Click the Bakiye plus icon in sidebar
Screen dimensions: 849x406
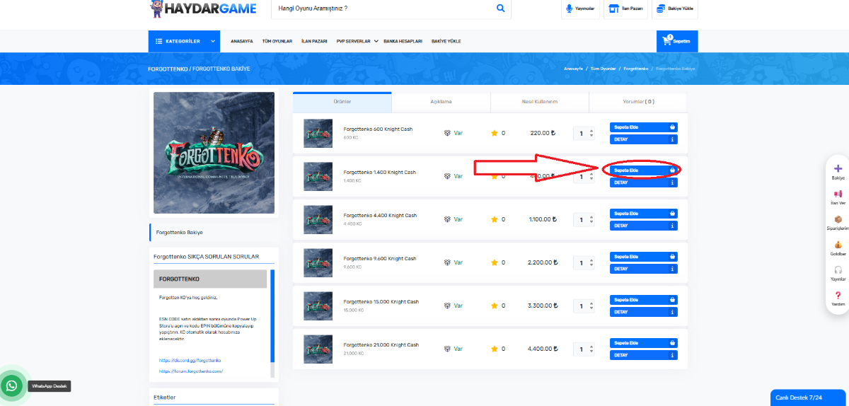[838, 169]
